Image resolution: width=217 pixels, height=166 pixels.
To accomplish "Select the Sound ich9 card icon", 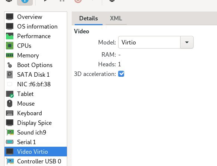I will [10, 132].
